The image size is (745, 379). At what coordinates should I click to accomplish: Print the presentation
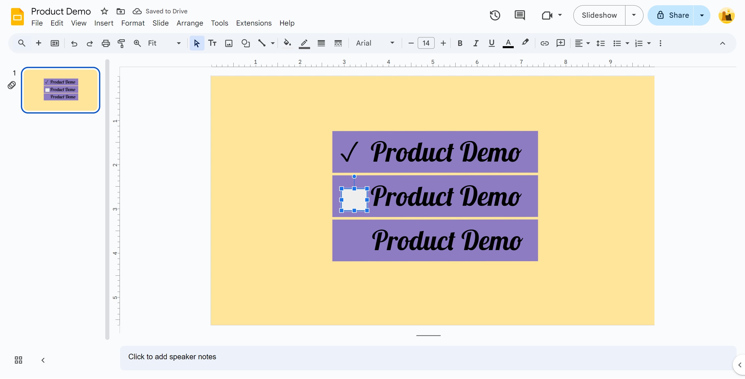point(106,43)
